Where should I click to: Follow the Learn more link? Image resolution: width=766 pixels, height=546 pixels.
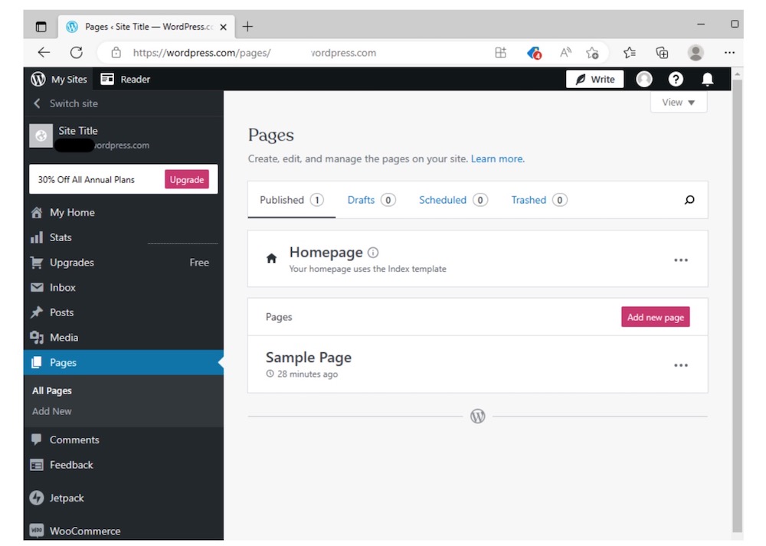pos(497,159)
